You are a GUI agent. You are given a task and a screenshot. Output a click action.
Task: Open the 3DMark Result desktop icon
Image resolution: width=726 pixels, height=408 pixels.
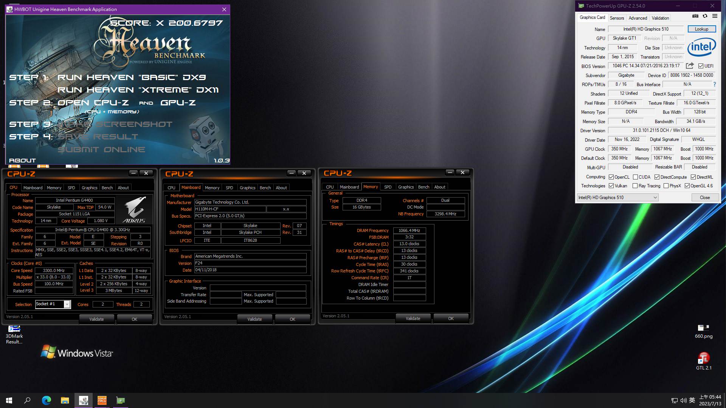14,335
